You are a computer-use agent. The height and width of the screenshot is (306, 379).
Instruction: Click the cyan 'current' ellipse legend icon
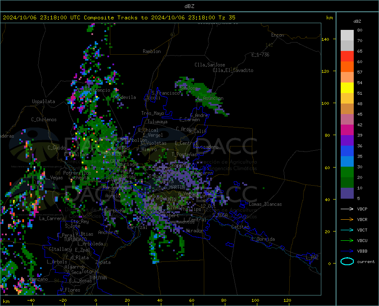coord(347,261)
